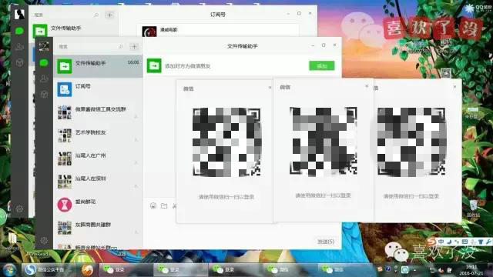Screen dimensions: 493x277
Task: Switch to first 微信 taskbar item
Action: pos(290,269)
